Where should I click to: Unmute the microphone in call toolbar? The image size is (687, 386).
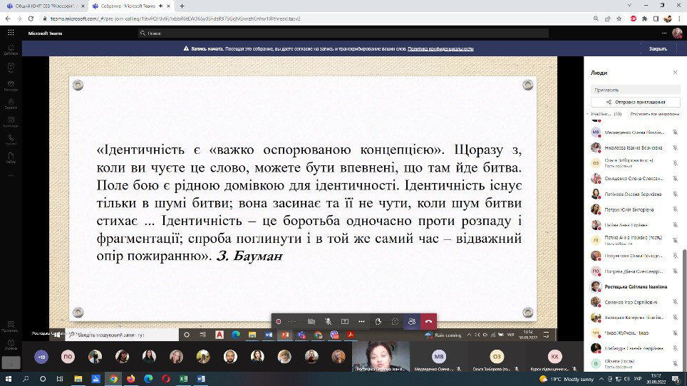click(328, 321)
